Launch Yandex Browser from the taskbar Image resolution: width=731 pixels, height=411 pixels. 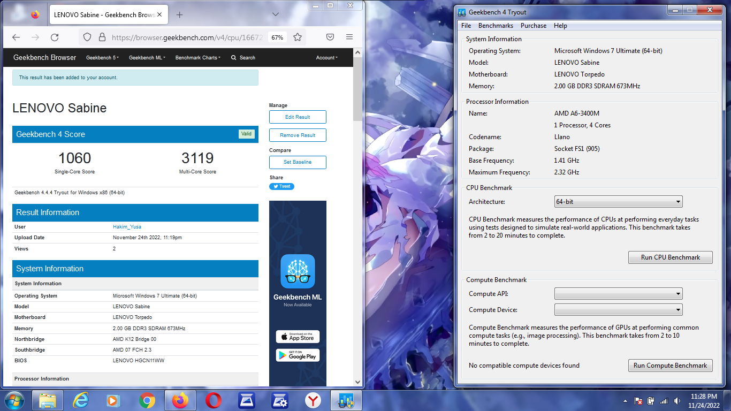[313, 400]
